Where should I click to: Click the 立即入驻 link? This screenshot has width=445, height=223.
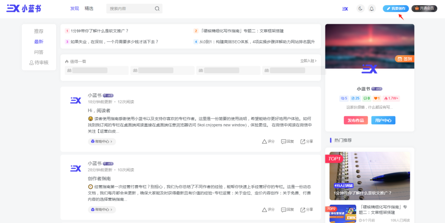click(309, 61)
